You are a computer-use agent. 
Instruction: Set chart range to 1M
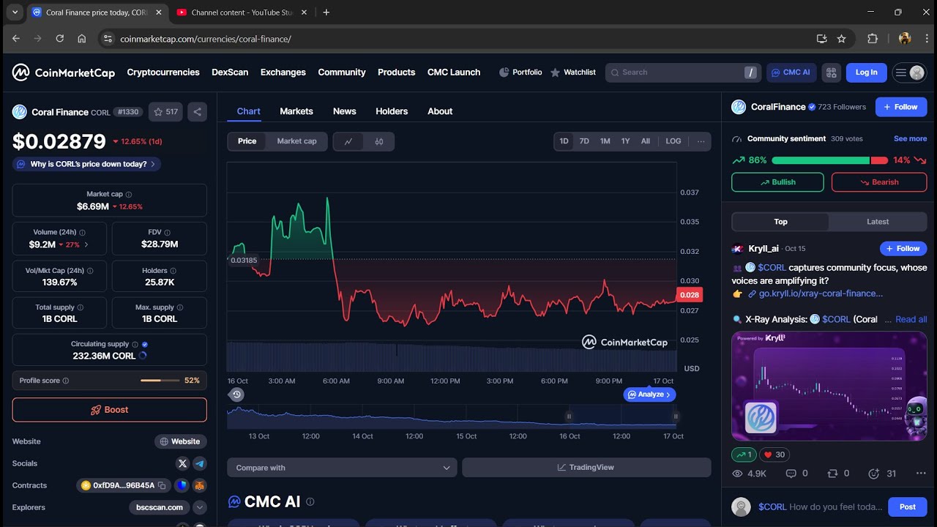(605, 141)
